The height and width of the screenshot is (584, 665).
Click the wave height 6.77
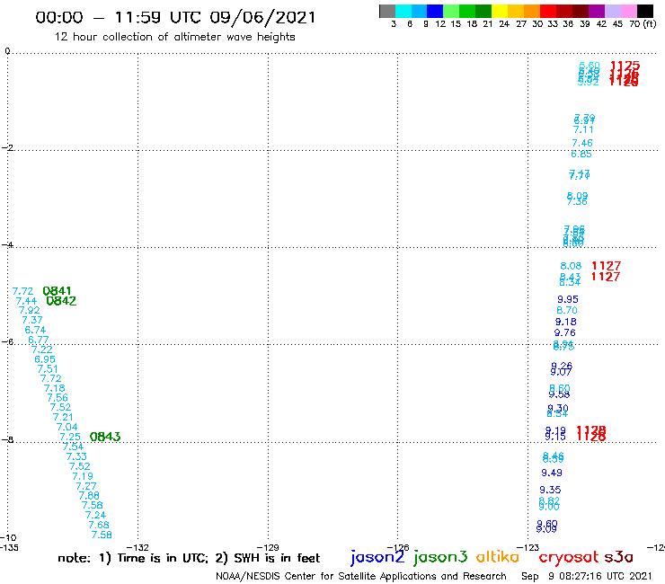coord(38,340)
